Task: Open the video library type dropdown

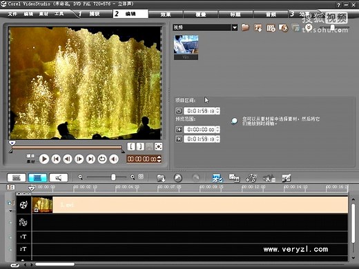Action: click(x=235, y=28)
